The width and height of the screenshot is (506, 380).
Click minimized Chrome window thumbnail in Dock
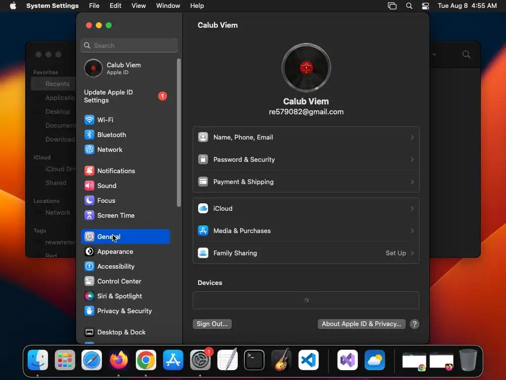(414, 361)
